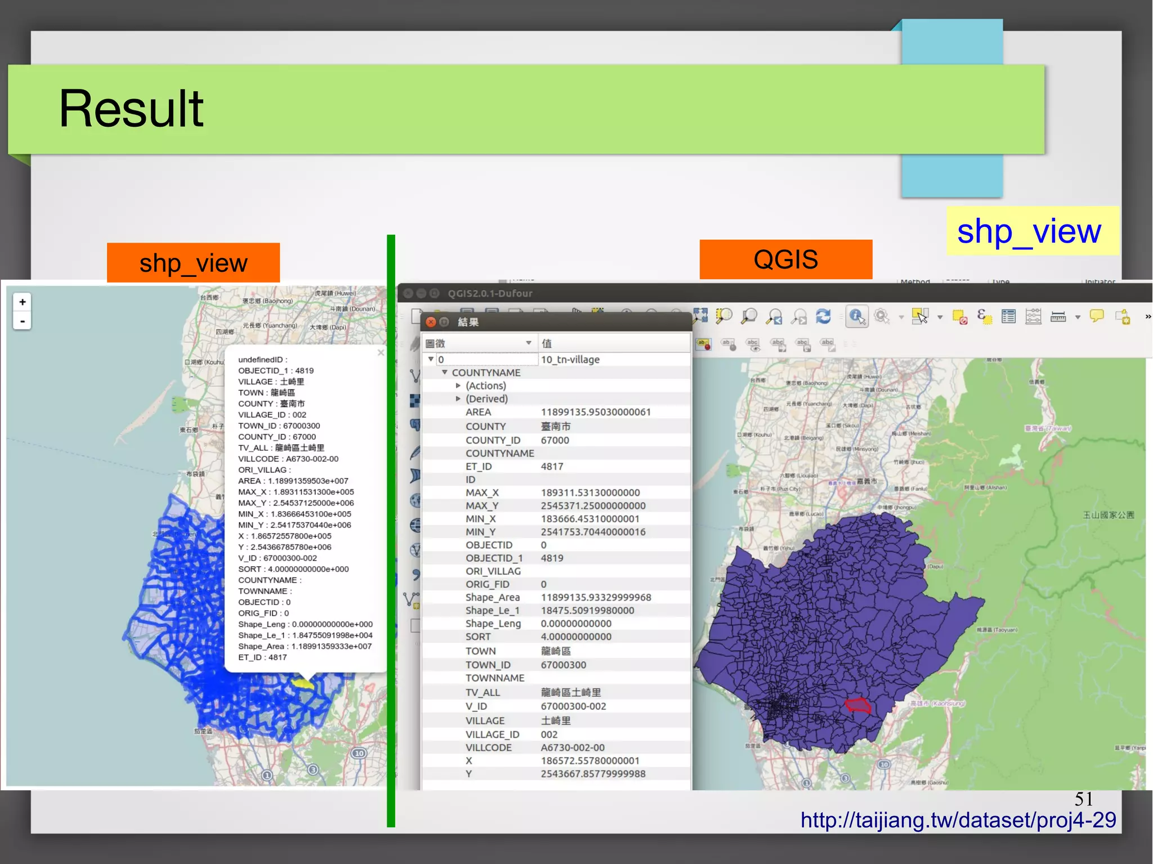Expand the (Derived) tree node

pyautogui.click(x=458, y=399)
